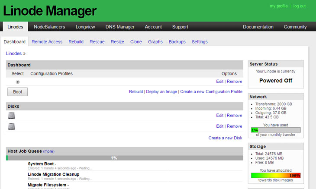This screenshot has width=316, height=189.
Task: Click the my profile link
Action: point(279,6)
